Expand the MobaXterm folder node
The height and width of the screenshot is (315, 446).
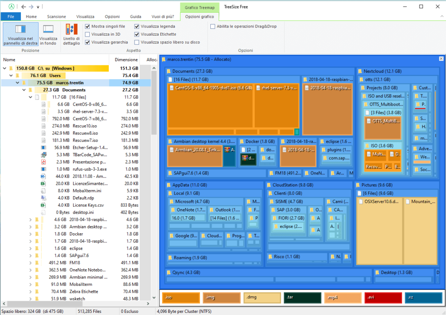click(30, 284)
